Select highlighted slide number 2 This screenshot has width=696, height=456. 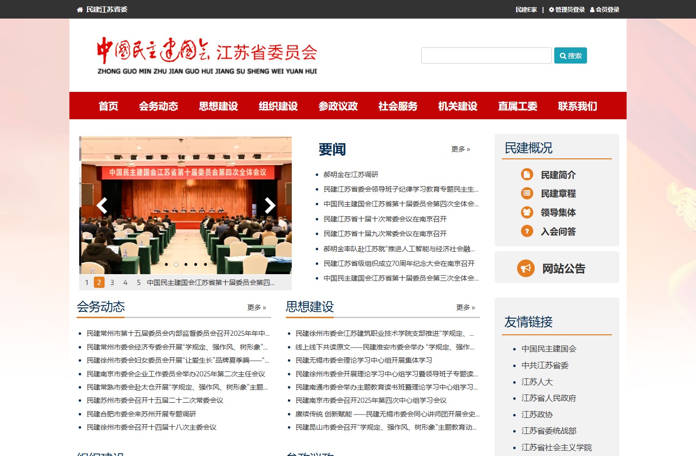(99, 282)
